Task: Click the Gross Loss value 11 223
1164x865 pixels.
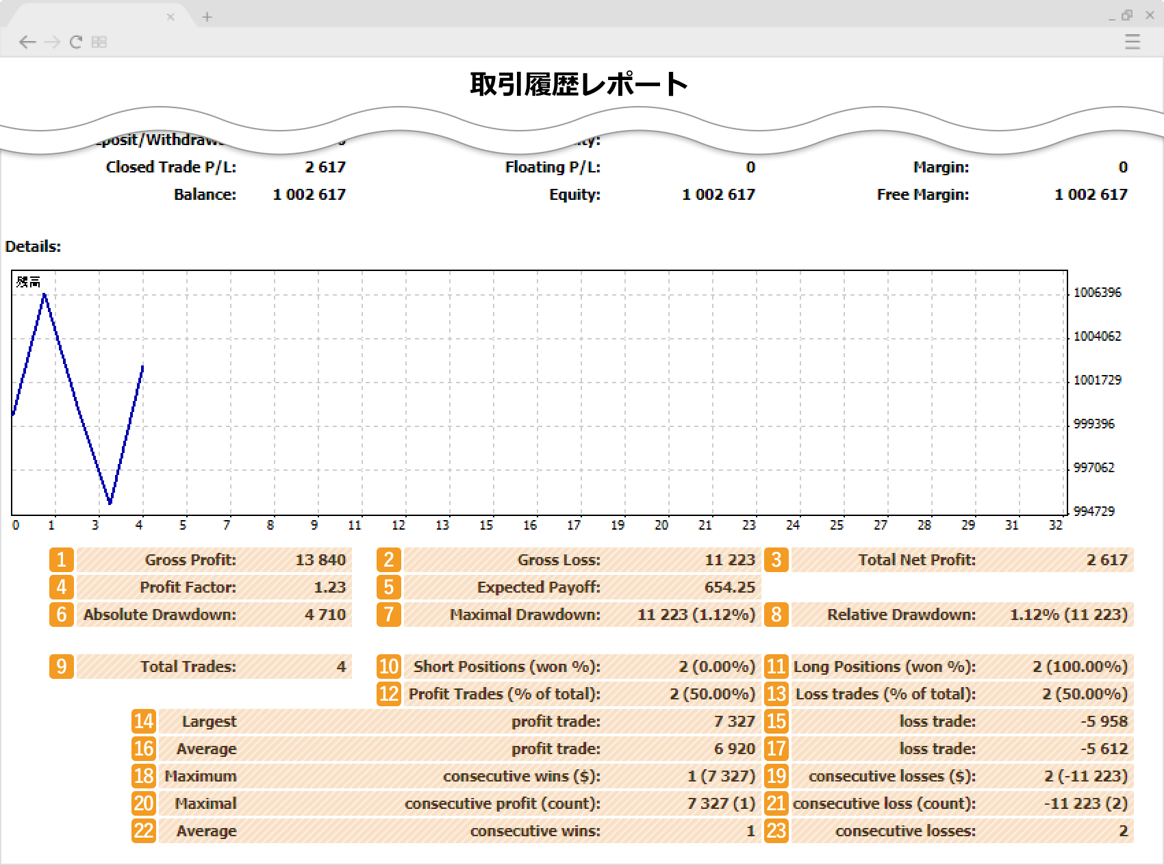Action: pos(730,560)
